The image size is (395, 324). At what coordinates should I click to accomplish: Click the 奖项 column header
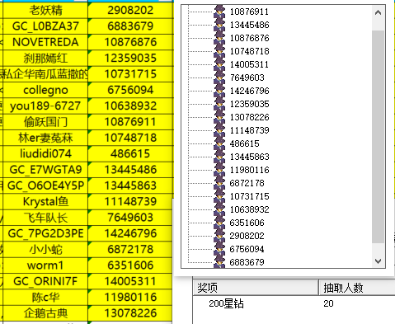[x=256, y=288]
